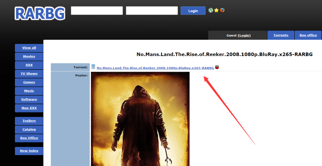This screenshot has height=166, width=322.
Task: Open the XXX category
Action: 29,65
